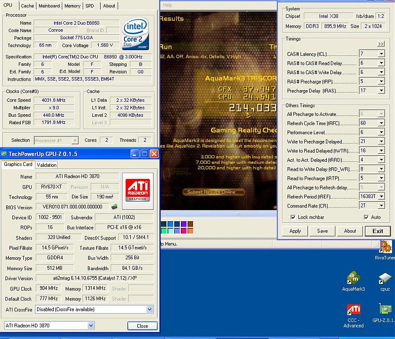Open the Read to Precharge (tRTP) dropdown
395x339 pixels.
381,178
